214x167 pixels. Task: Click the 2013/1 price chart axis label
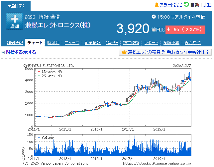65,129
